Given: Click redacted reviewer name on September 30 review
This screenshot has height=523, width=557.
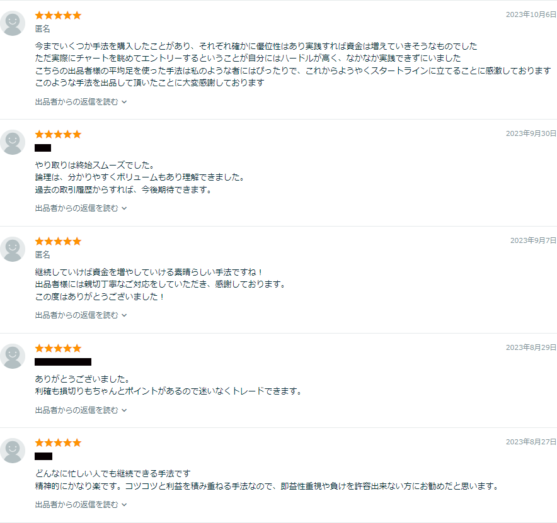Looking at the screenshot, I should coord(43,148).
